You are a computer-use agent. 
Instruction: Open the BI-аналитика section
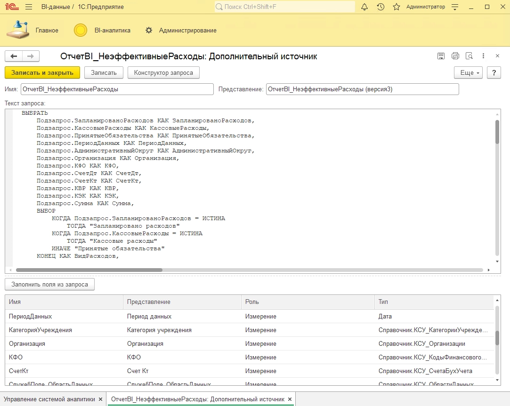tap(112, 31)
